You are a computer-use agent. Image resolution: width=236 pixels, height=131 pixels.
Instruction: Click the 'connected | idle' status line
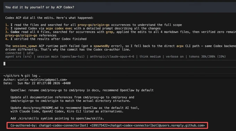coord(19,53)
